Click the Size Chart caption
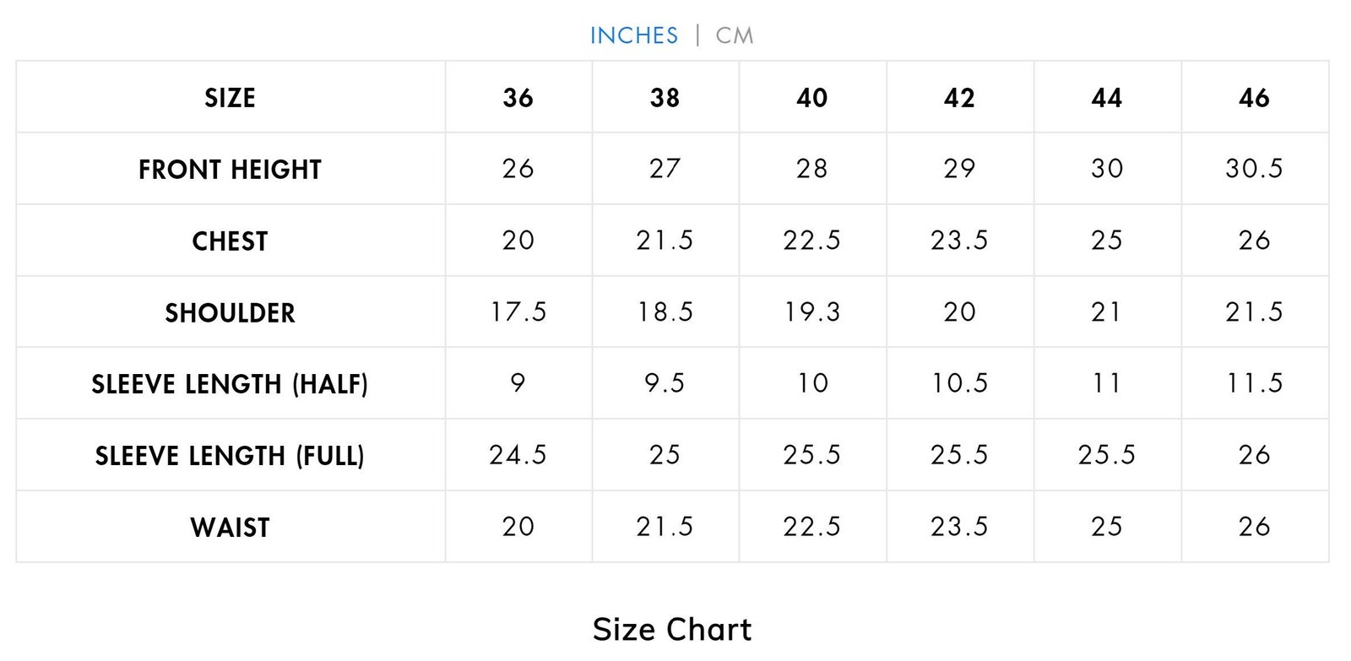1351x661 pixels. (x=672, y=629)
